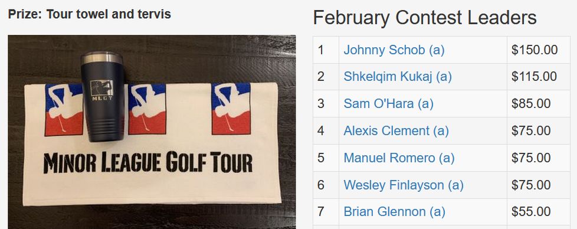This screenshot has height=229, width=577.
Task: Select Alexis Clement in the leaderboard
Action: [396, 130]
